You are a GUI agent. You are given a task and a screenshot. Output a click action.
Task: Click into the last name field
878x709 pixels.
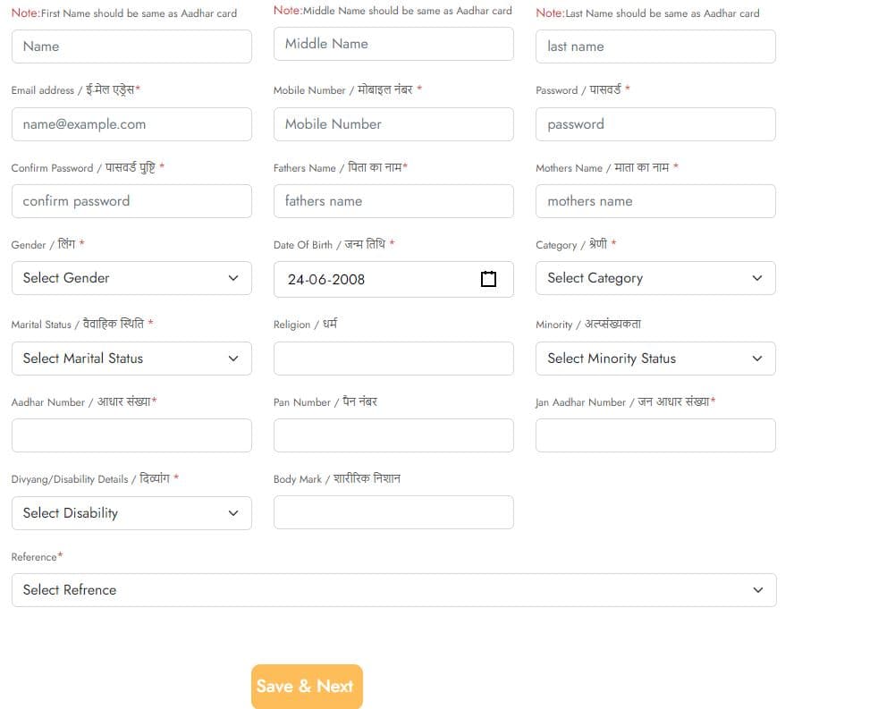click(x=654, y=46)
